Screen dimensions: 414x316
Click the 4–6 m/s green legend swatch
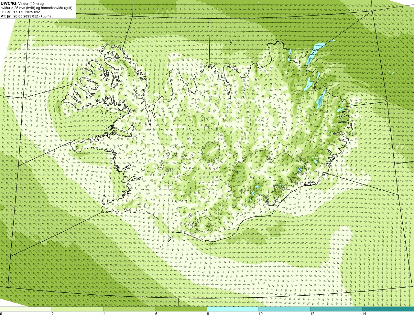(129, 309)
